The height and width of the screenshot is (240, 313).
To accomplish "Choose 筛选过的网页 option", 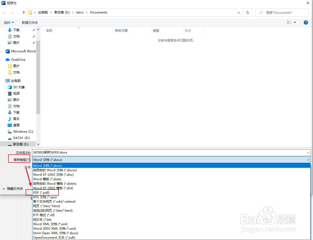I will coord(171,210).
